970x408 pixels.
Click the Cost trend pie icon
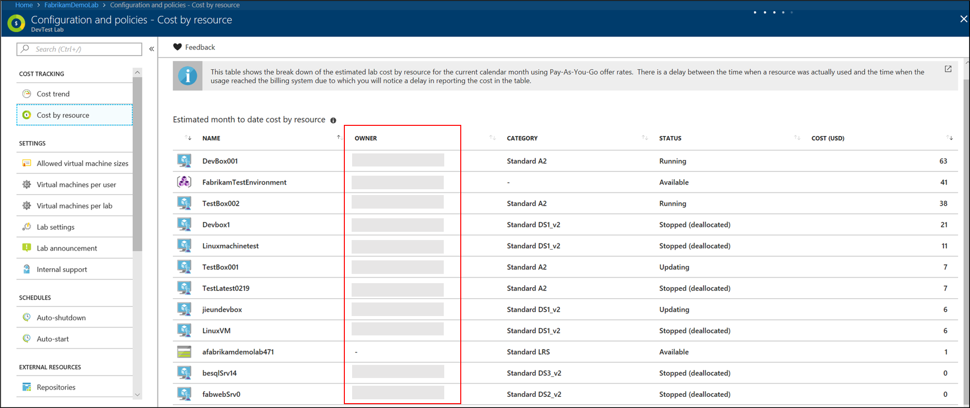pyautogui.click(x=27, y=93)
